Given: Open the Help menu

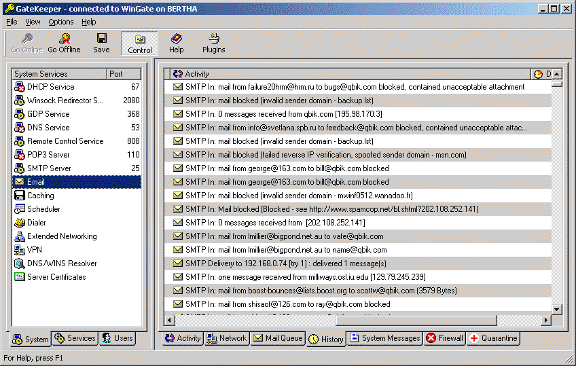Looking at the screenshot, I should click(x=88, y=22).
